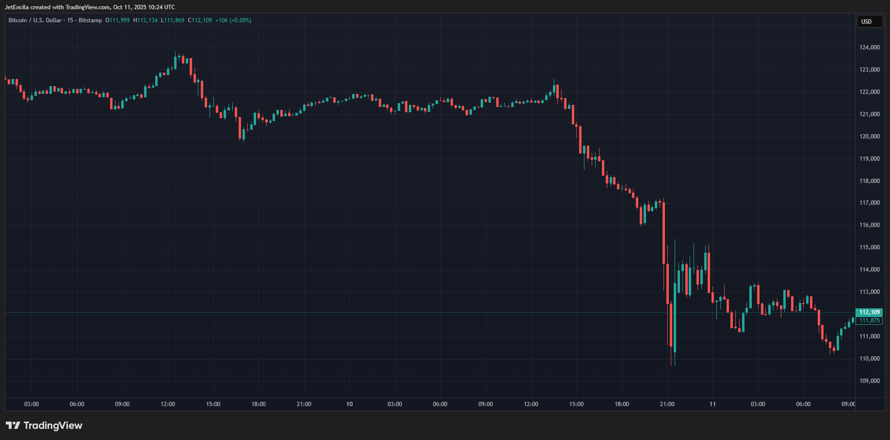
Task: Click the 117,000 level on price scale
Action: (x=869, y=203)
